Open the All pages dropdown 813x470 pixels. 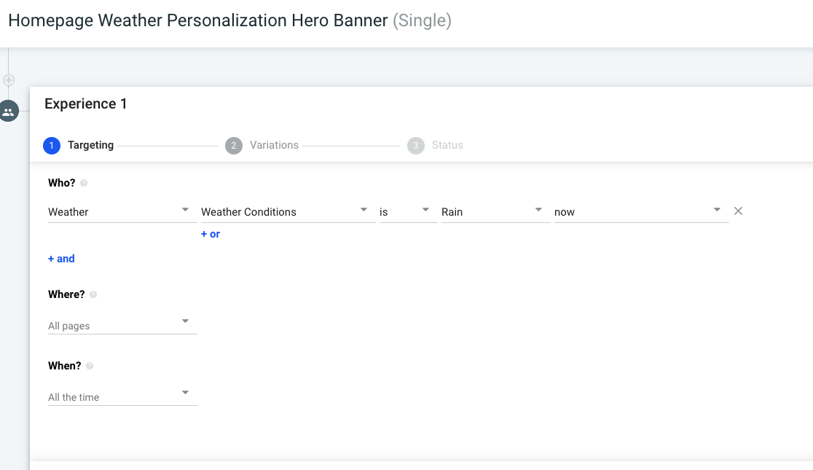[122, 325]
